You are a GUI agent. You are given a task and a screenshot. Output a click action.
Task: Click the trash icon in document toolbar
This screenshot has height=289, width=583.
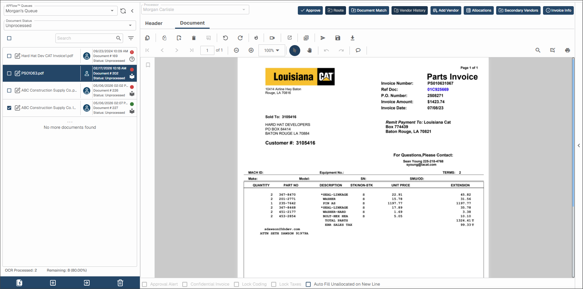pos(194,38)
